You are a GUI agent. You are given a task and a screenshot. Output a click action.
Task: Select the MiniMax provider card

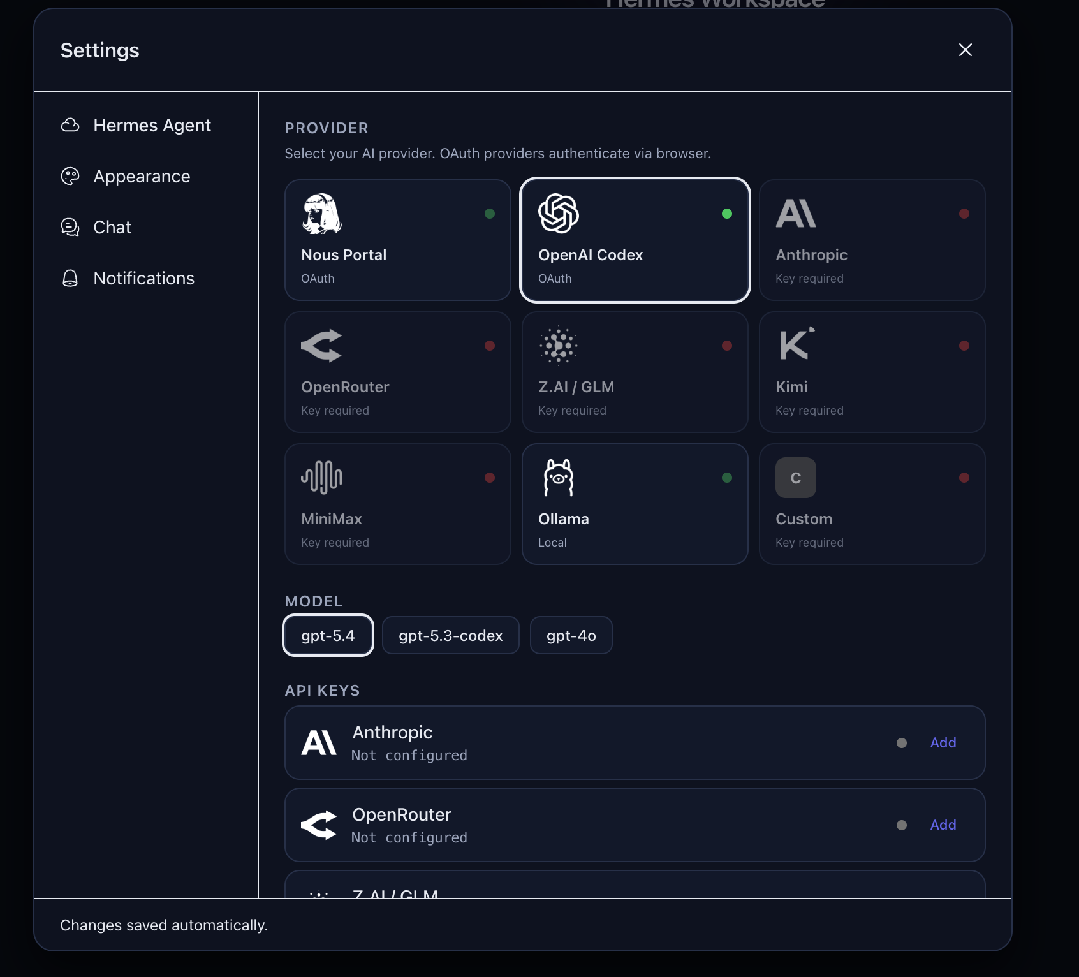coord(398,504)
